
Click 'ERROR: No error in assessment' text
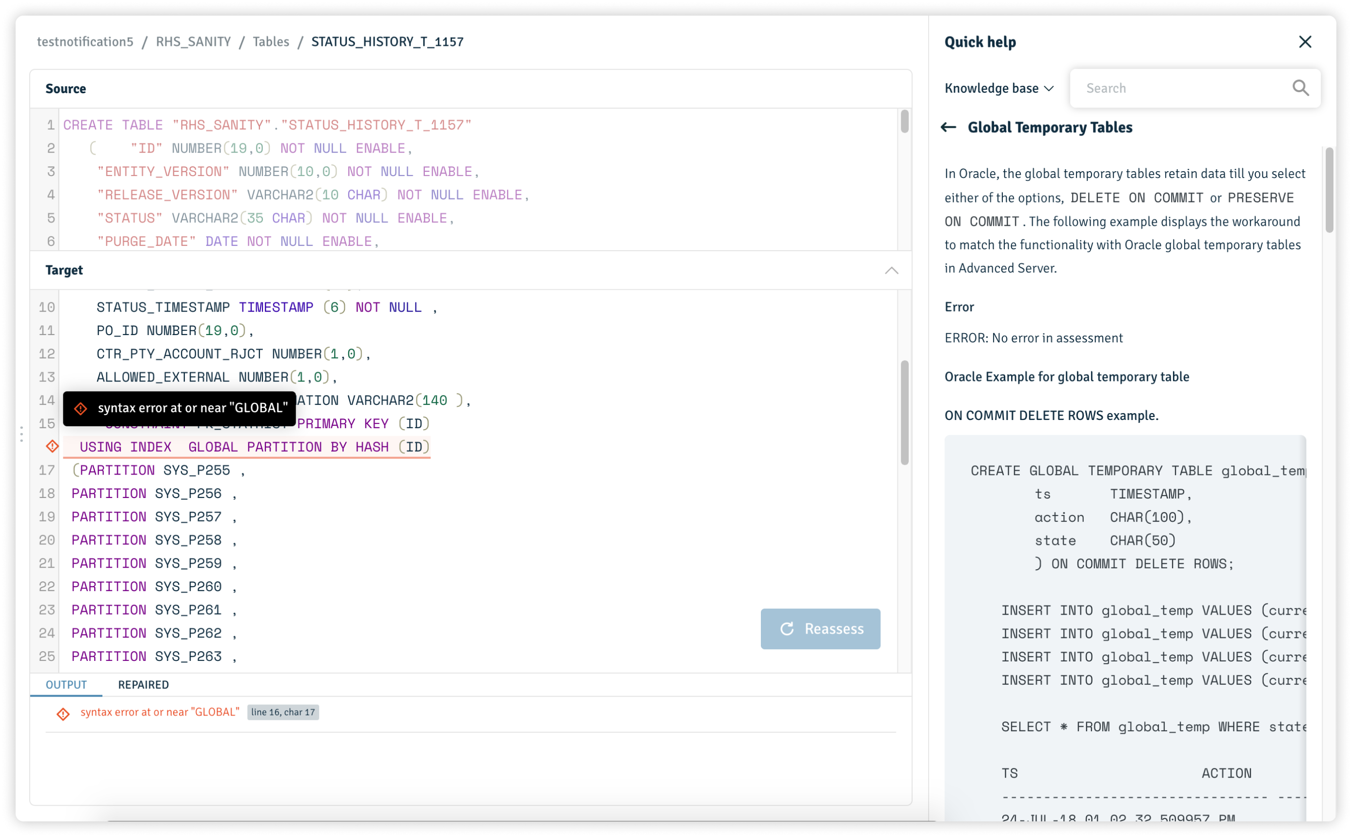1033,338
